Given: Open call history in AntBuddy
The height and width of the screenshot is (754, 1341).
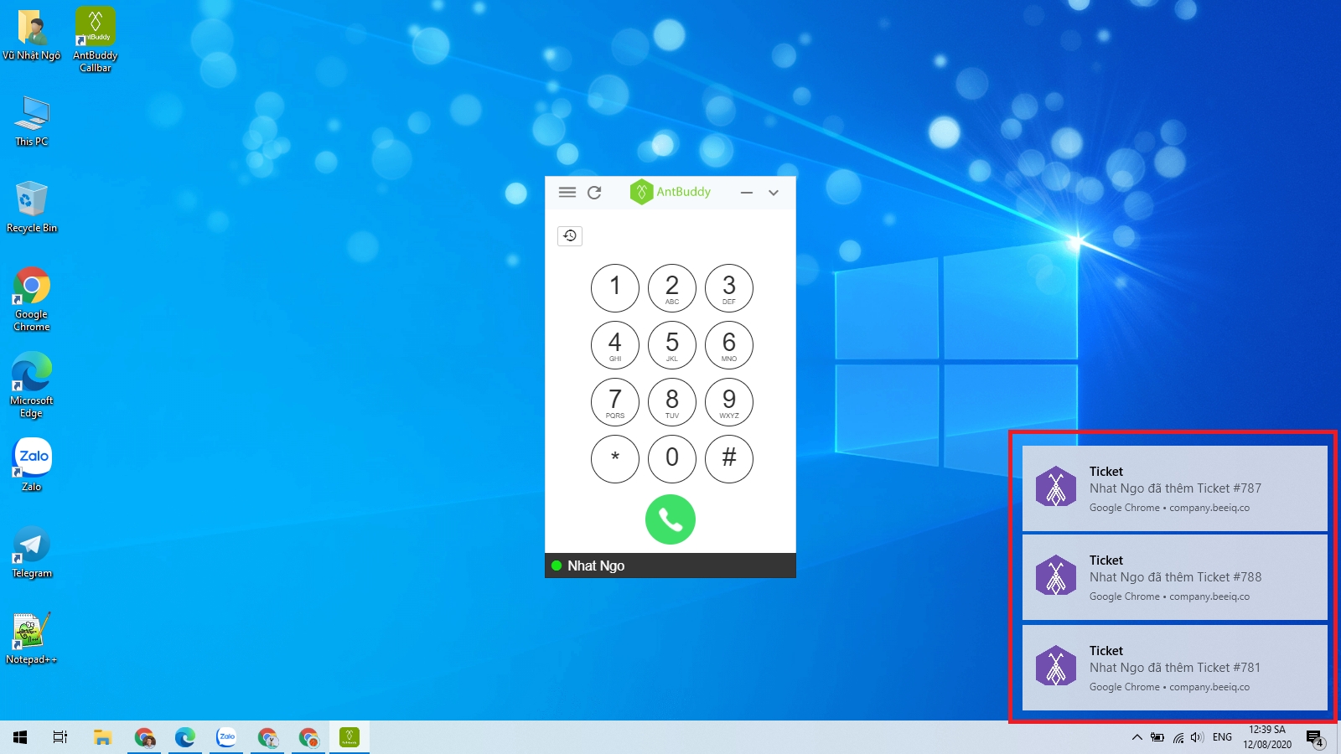Looking at the screenshot, I should (x=569, y=235).
